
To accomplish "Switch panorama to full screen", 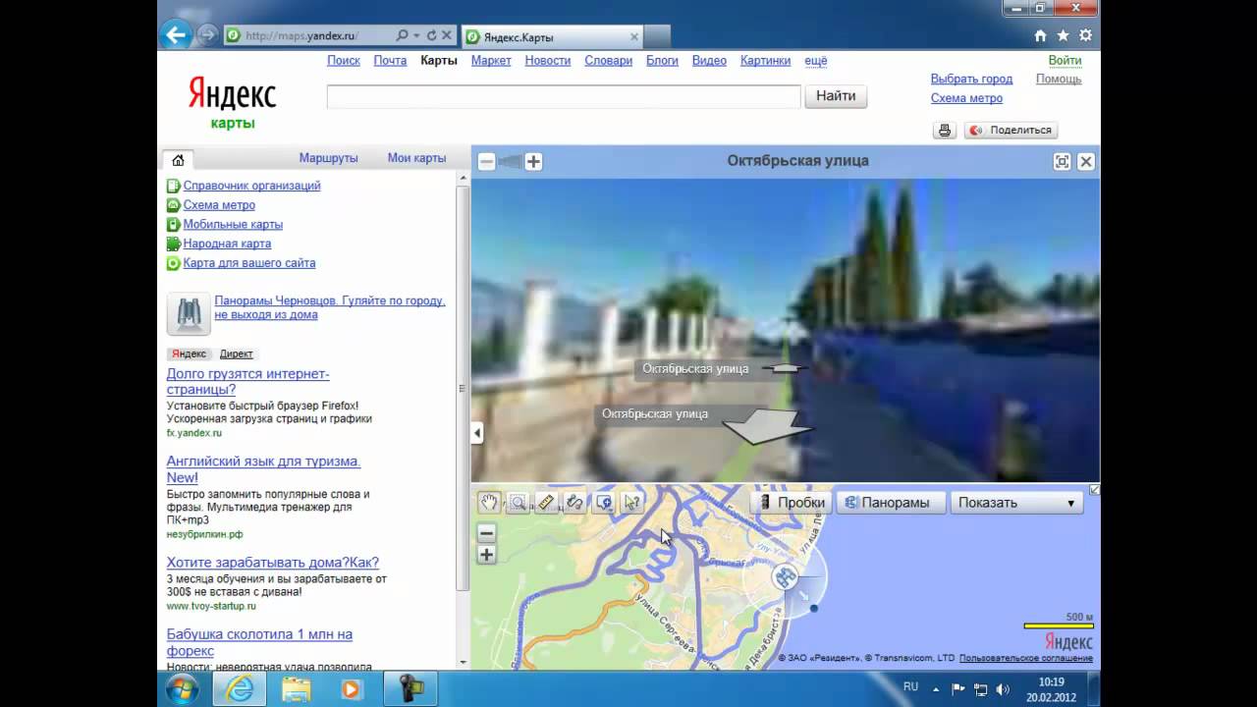I will pyautogui.click(x=1062, y=162).
